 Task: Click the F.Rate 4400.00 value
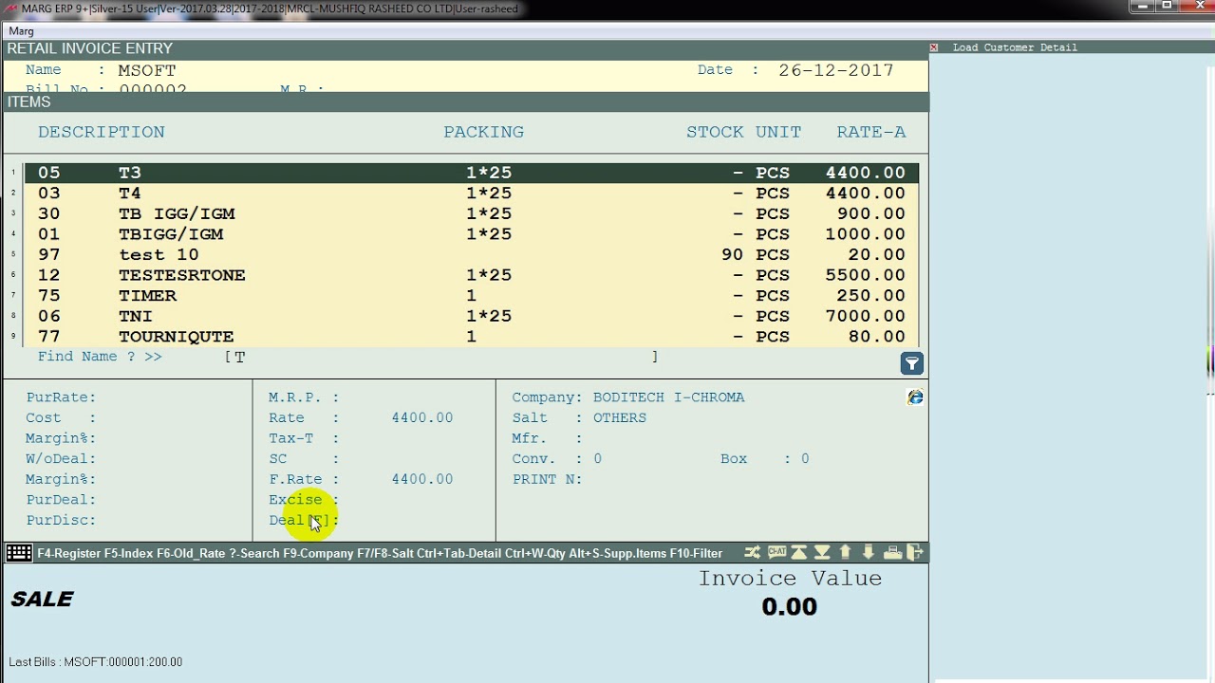[422, 479]
